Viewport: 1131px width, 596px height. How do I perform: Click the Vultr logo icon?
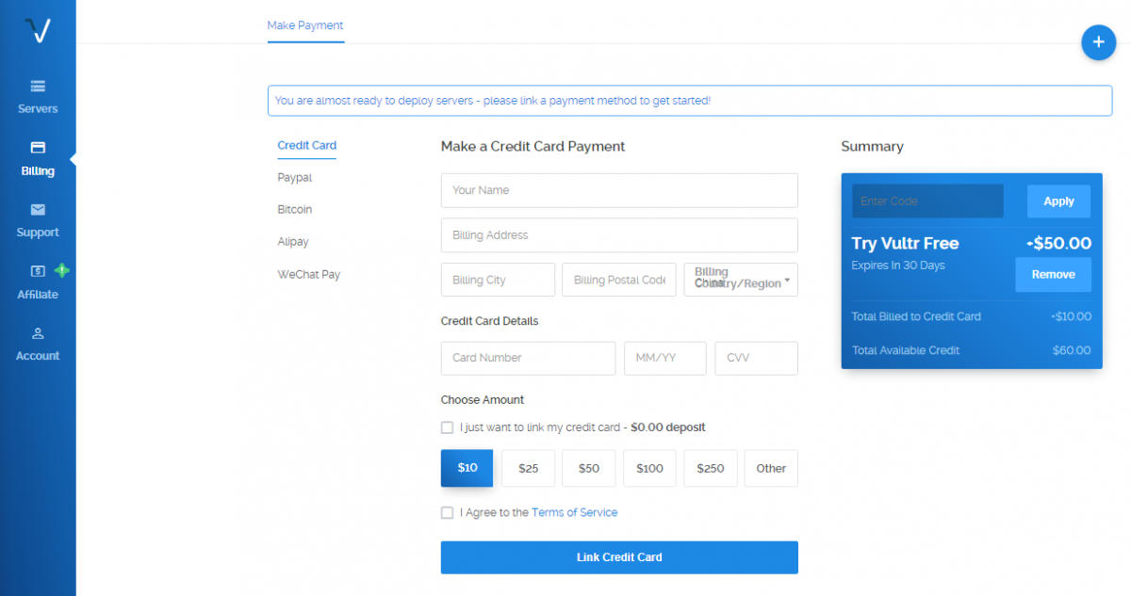(38, 30)
